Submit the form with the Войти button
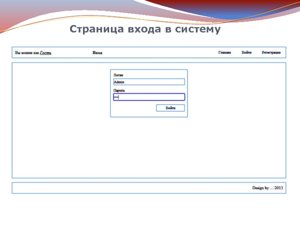Viewport: 300px width, 225px height. 171,108
